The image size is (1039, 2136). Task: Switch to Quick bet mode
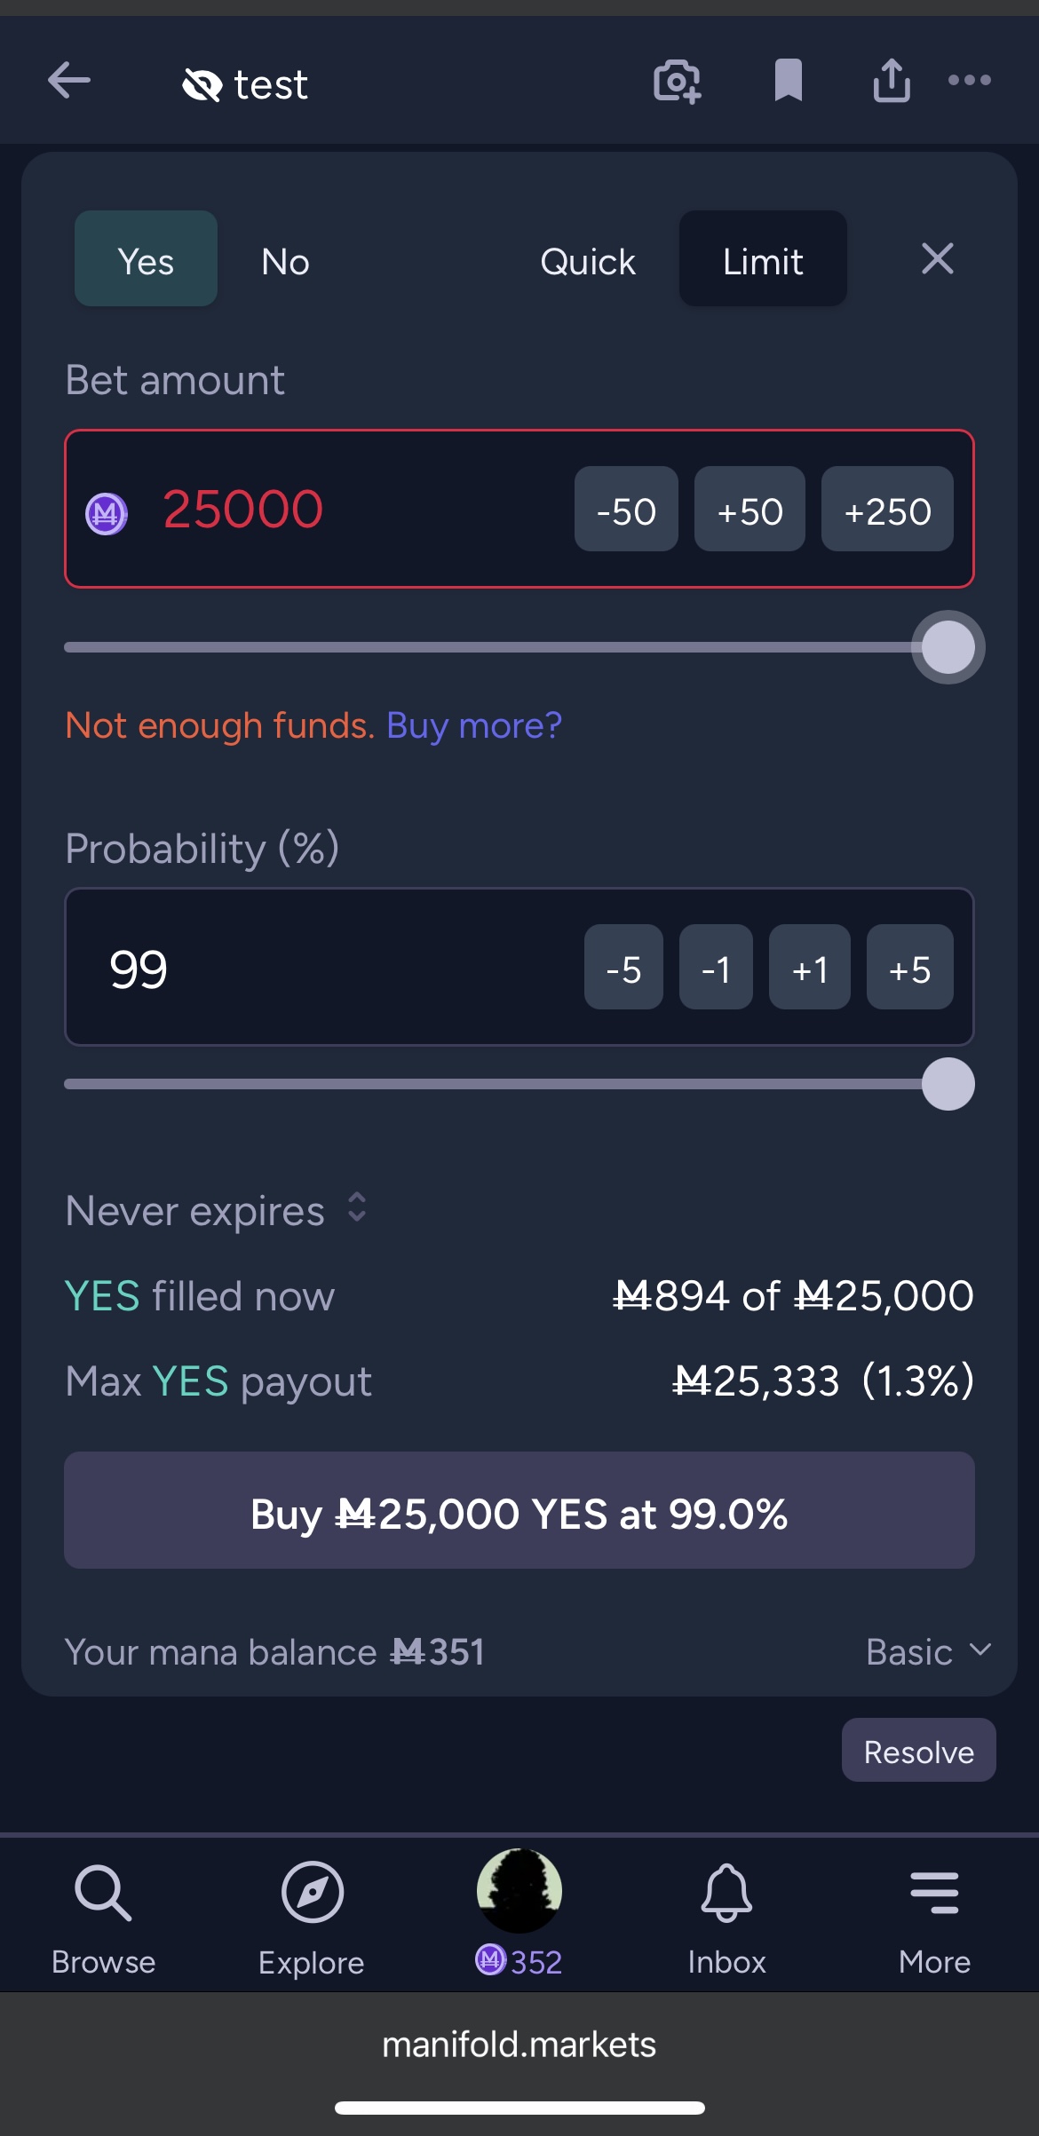587,261
